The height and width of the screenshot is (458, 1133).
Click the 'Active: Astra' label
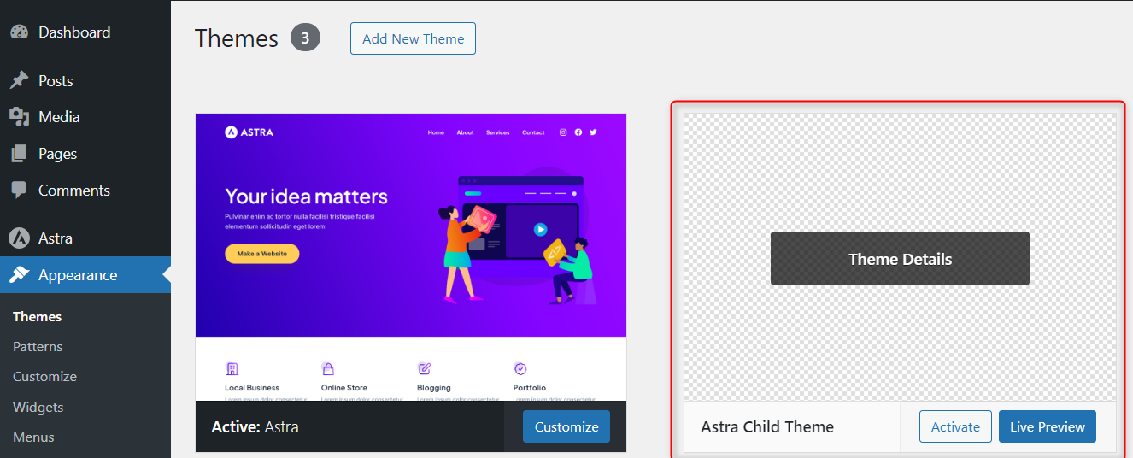(x=255, y=426)
